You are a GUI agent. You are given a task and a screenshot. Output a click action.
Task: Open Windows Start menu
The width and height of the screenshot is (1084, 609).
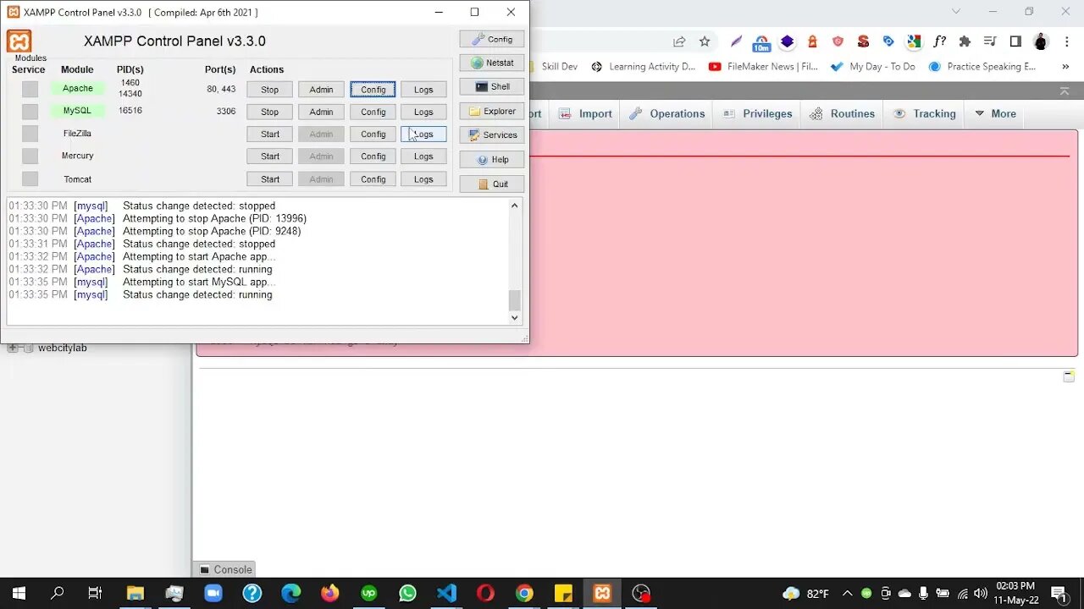(x=19, y=593)
